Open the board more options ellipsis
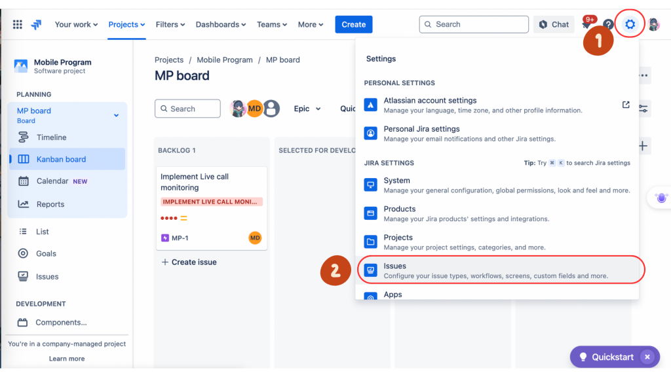 point(643,76)
